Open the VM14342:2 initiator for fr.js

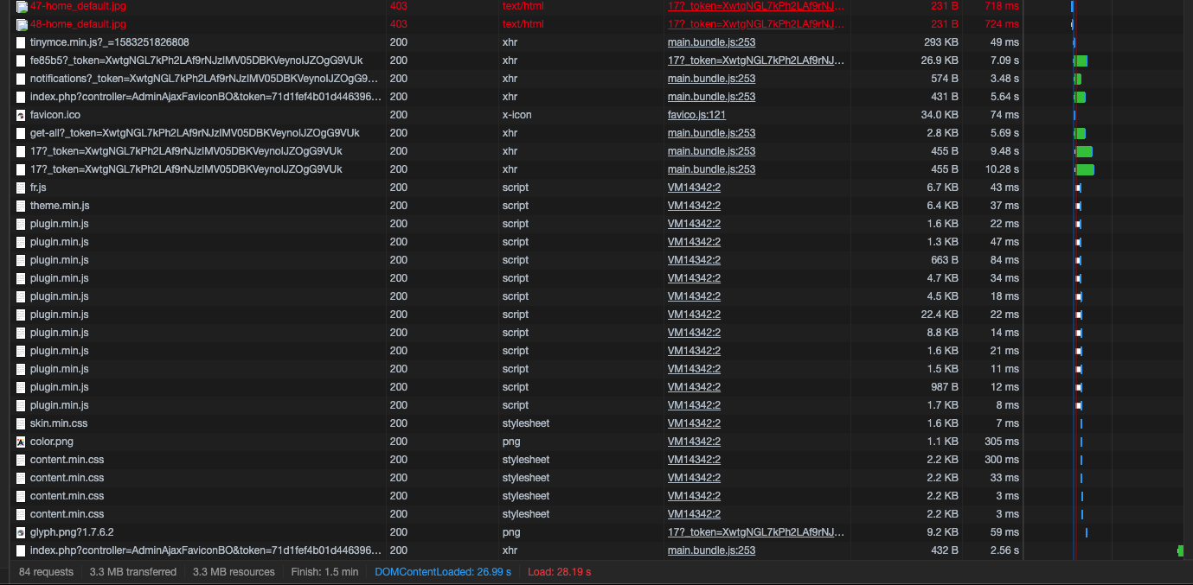point(694,188)
